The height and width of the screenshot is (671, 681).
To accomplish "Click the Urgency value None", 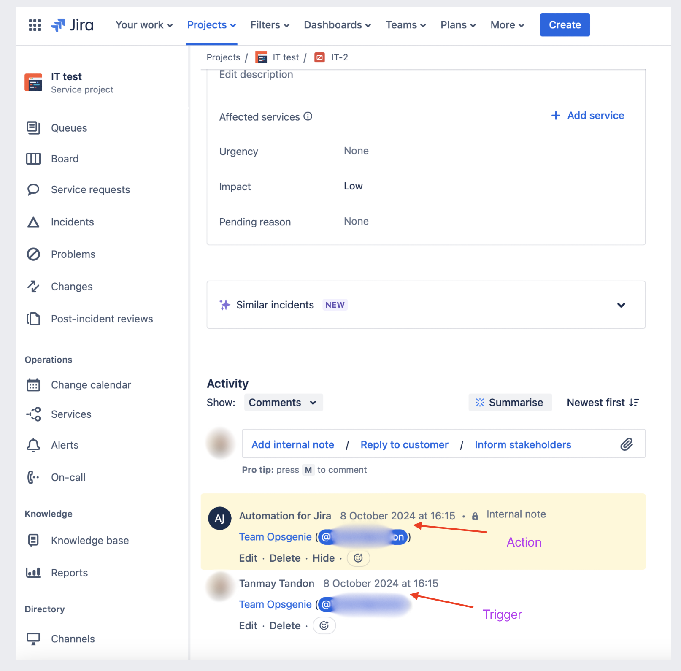I will pyautogui.click(x=356, y=151).
